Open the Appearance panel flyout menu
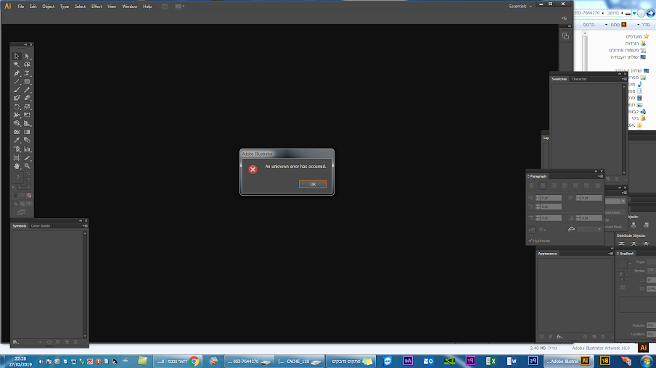The width and height of the screenshot is (656, 368). 610,254
